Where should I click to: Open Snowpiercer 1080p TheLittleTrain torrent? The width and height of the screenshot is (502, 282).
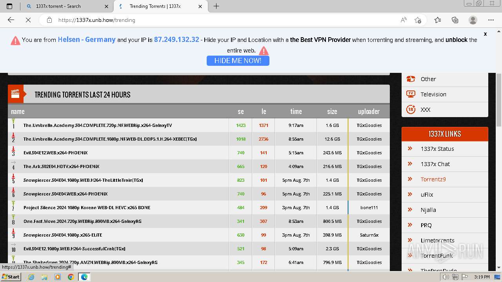tap(83, 180)
